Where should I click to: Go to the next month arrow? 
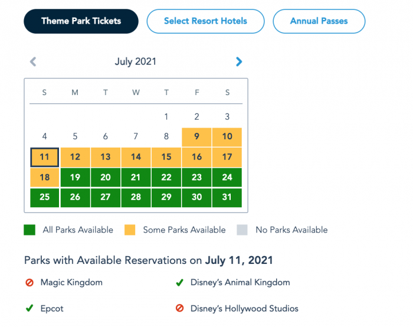[239, 61]
